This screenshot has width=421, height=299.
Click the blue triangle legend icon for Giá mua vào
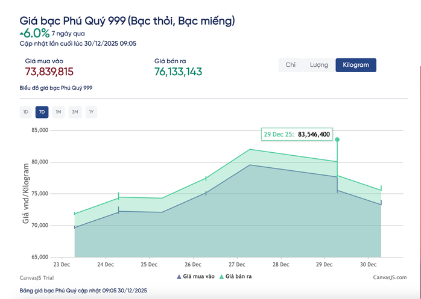pos(179,277)
